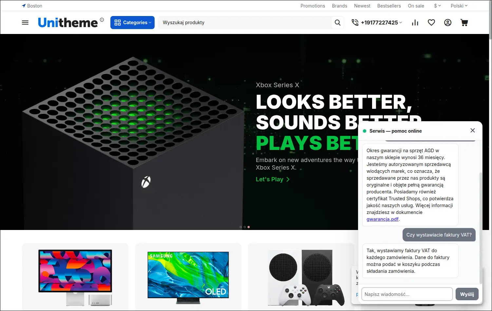Click the Wyślij send button
Screen dimensions: 492x311
pyautogui.click(x=467, y=294)
